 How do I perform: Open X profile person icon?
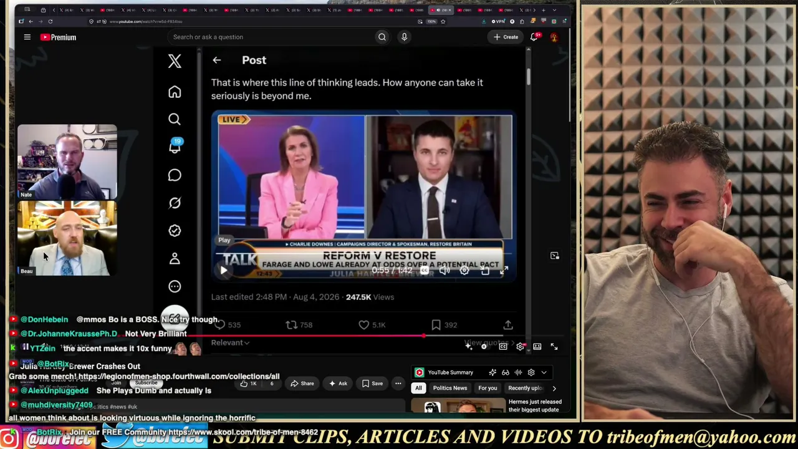(175, 258)
